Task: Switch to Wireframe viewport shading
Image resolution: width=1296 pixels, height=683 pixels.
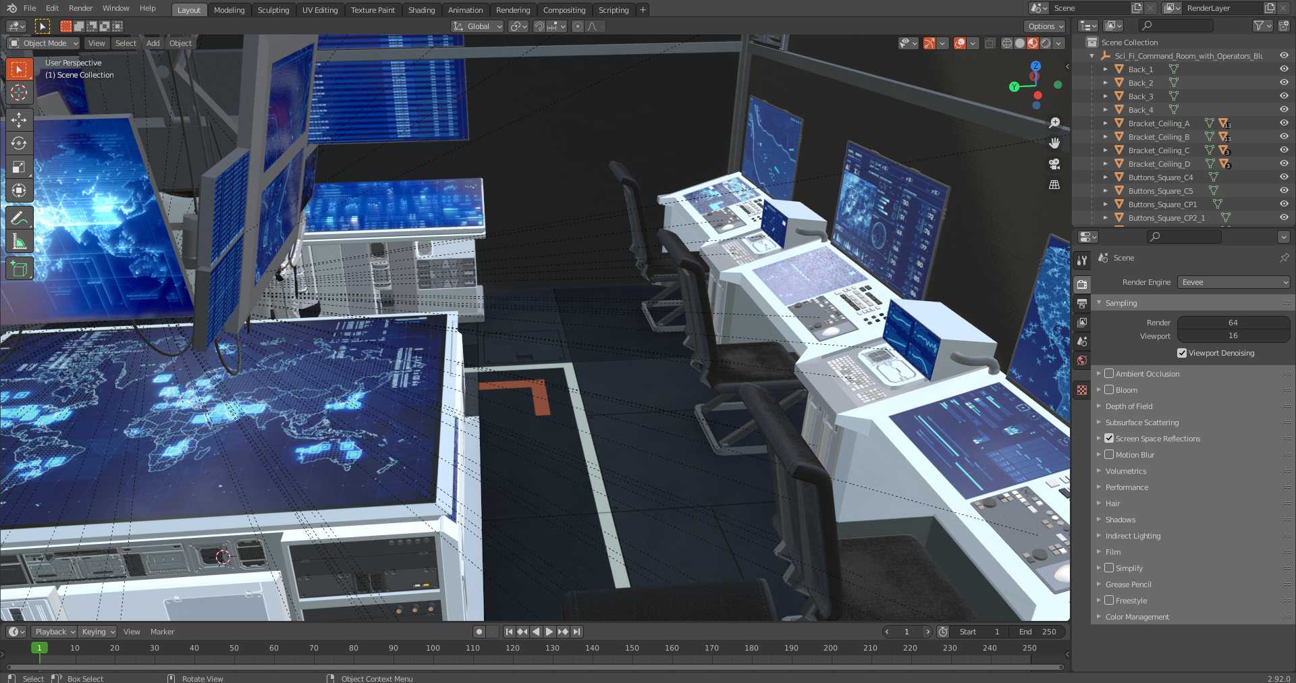Action: 1006,43
